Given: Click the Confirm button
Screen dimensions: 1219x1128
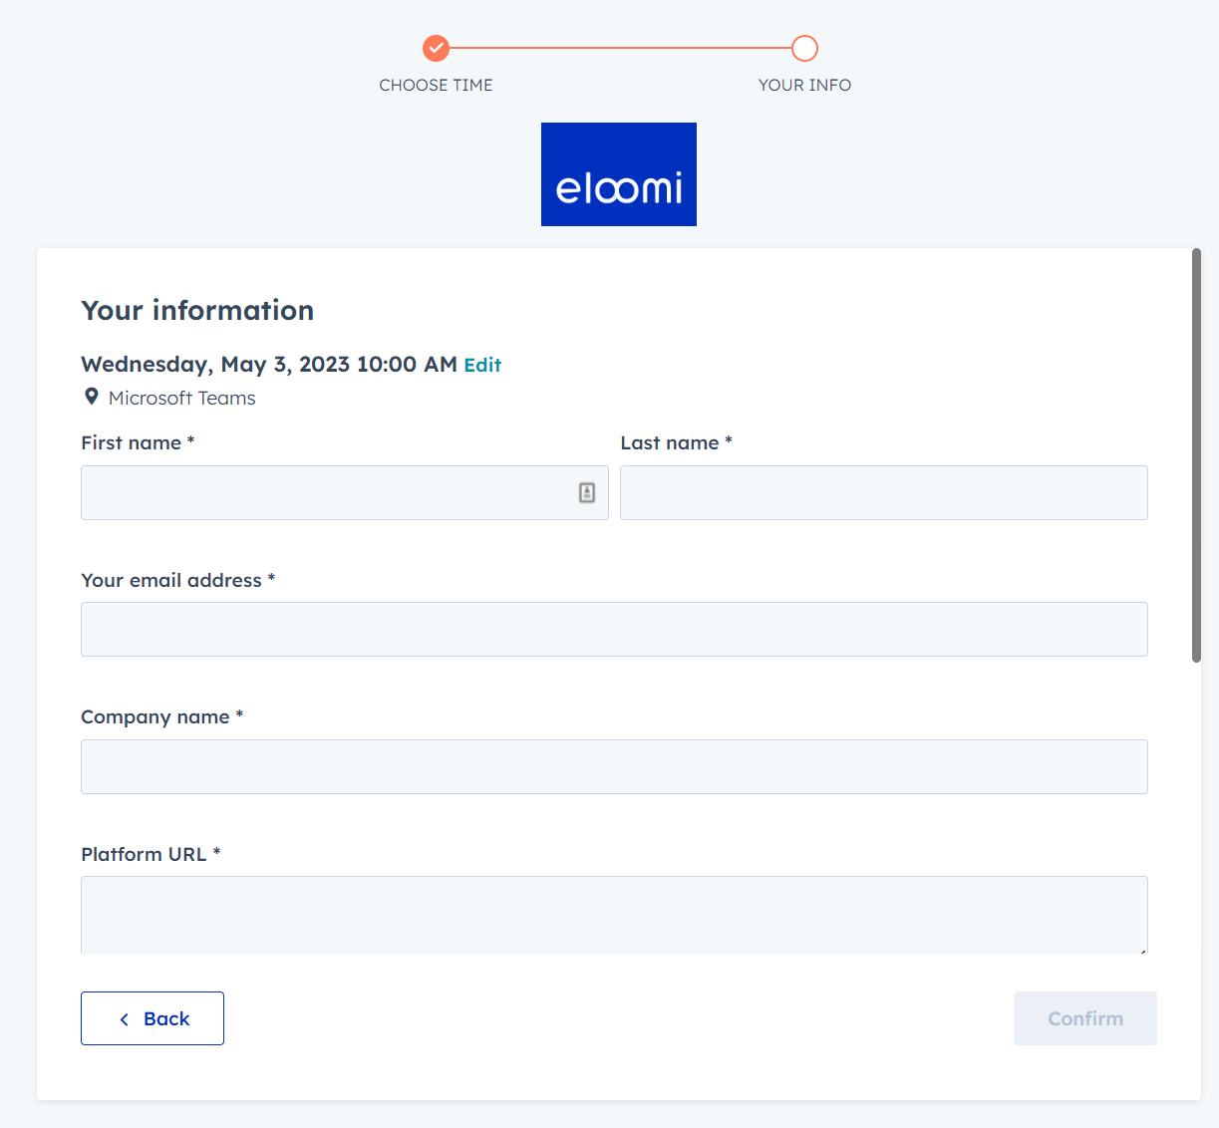Looking at the screenshot, I should tap(1085, 1018).
